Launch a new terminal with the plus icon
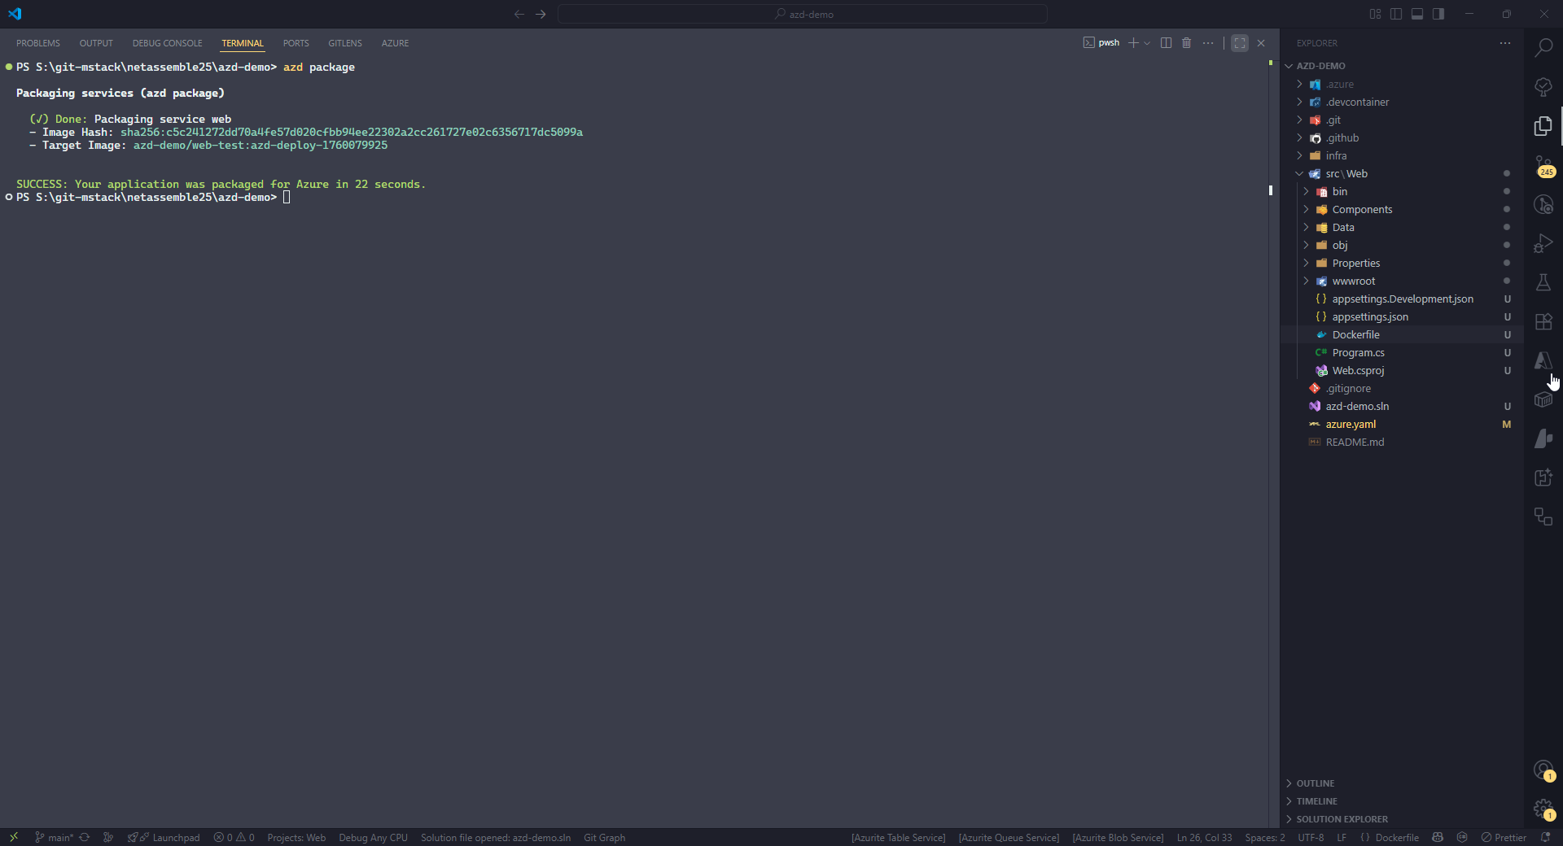 [x=1133, y=43]
